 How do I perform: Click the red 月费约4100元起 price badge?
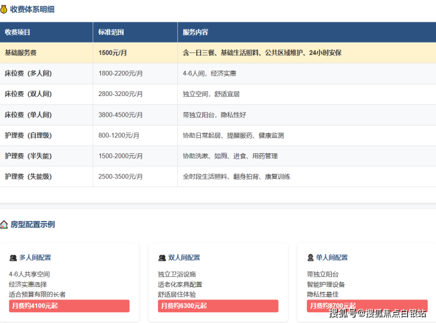69,306
